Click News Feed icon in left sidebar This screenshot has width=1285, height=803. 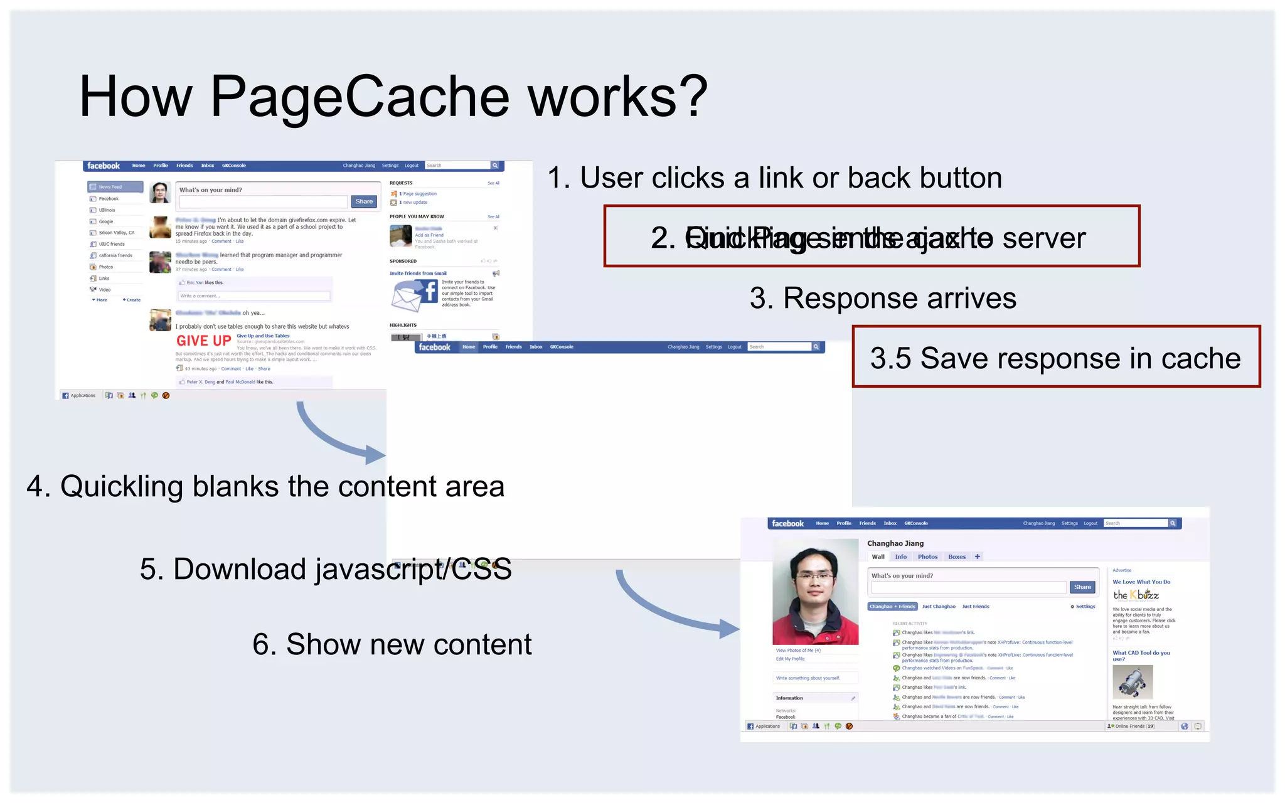(x=93, y=187)
